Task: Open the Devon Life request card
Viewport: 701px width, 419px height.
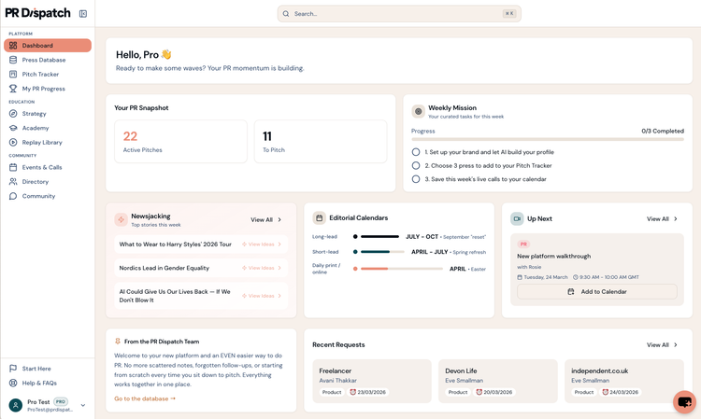Action: click(x=498, y=381)
